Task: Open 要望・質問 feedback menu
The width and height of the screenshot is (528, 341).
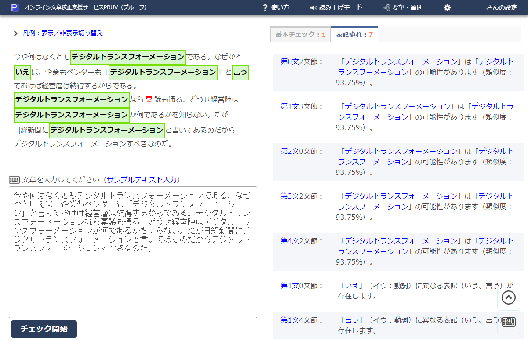Action: tap(403, 7)
